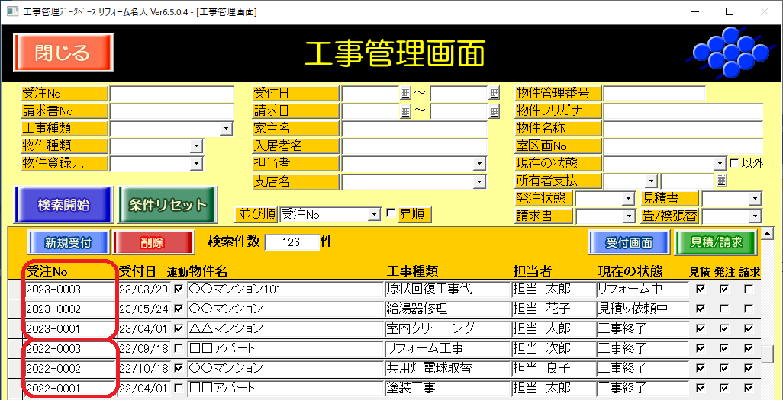Expand the 並び順 sort dropdown
Viewport: 783px width, 400px height.
tap(374, 215)
